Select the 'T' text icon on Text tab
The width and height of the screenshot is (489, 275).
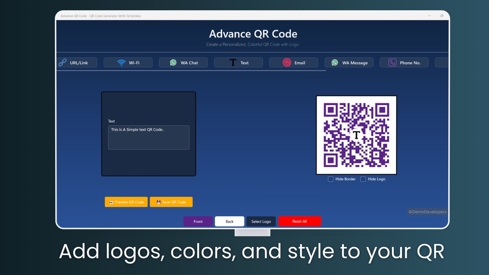click(233, 62)
